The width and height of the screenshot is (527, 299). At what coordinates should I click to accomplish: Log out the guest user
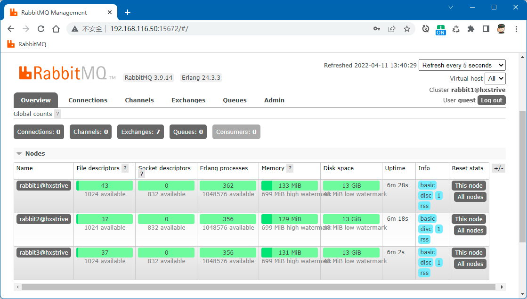tap(491, 100)
